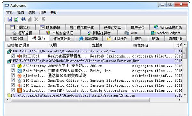Switch to the 应用程序初始化 tab
Viewport: 192px width, 116px height.
(82, 27)
